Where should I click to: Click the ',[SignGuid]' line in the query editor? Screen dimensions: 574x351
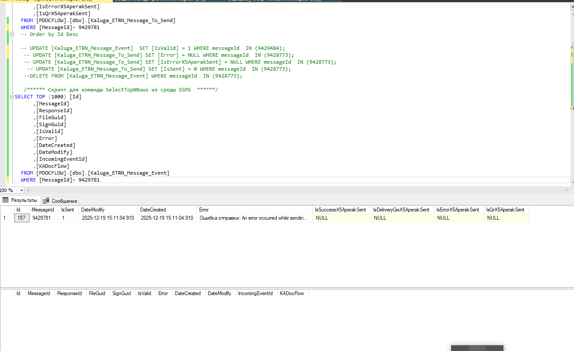(x=49, y=124)
